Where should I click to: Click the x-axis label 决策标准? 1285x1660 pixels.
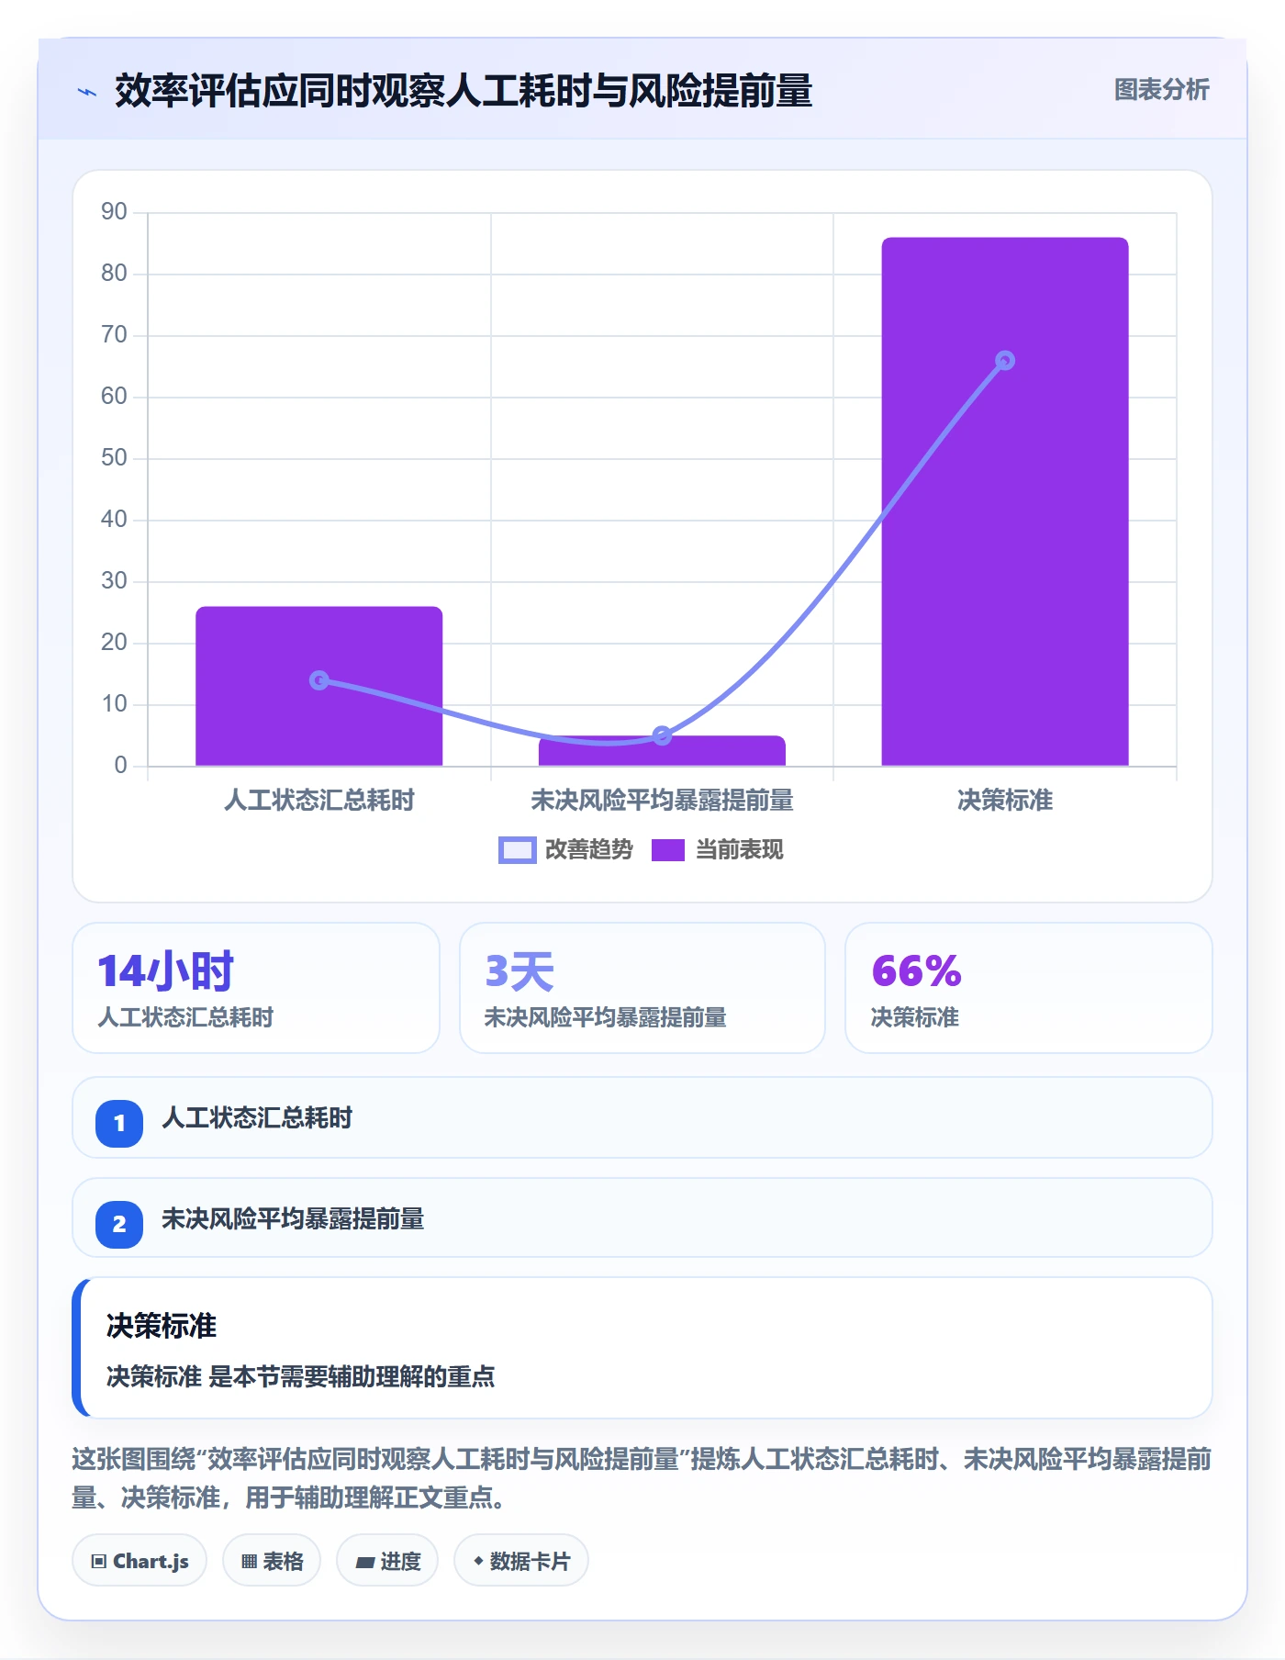pos(1005,801)
